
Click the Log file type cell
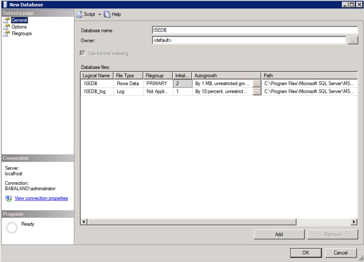[x=128, y=91]
